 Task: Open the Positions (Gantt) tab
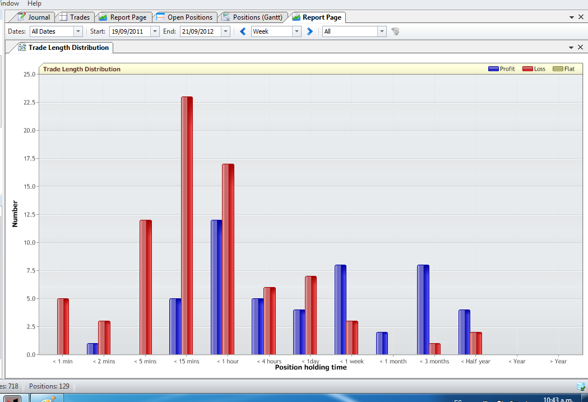[x=253, y=17]
